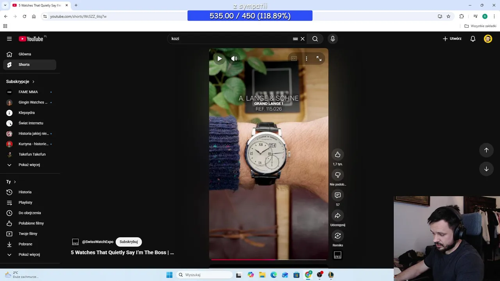This screenshot has height=281, width=500.
Task: Open YouTube notifications bell
Action: tap(473, 39)
